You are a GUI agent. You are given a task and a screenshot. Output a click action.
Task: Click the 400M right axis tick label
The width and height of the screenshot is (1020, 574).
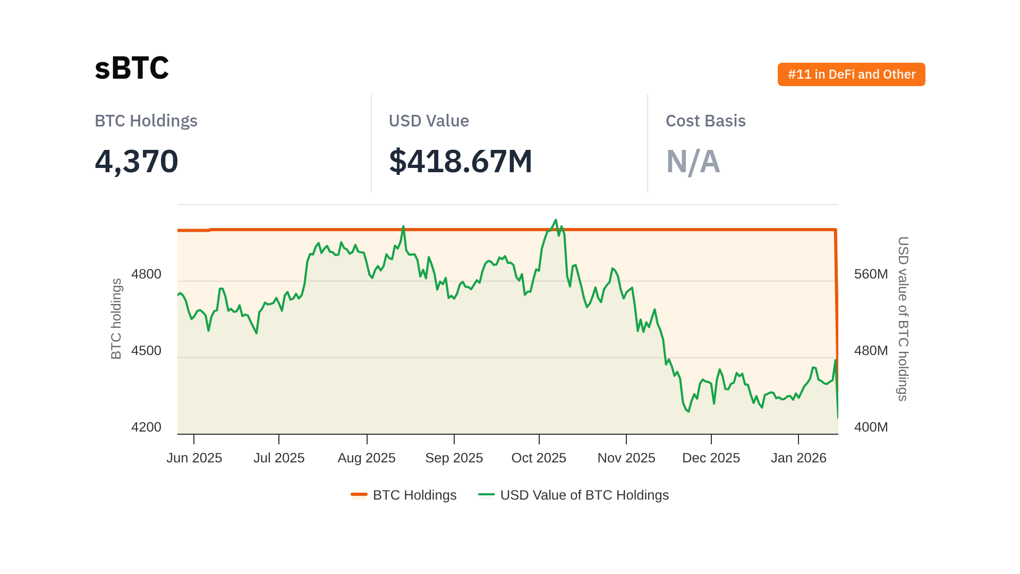871,427
